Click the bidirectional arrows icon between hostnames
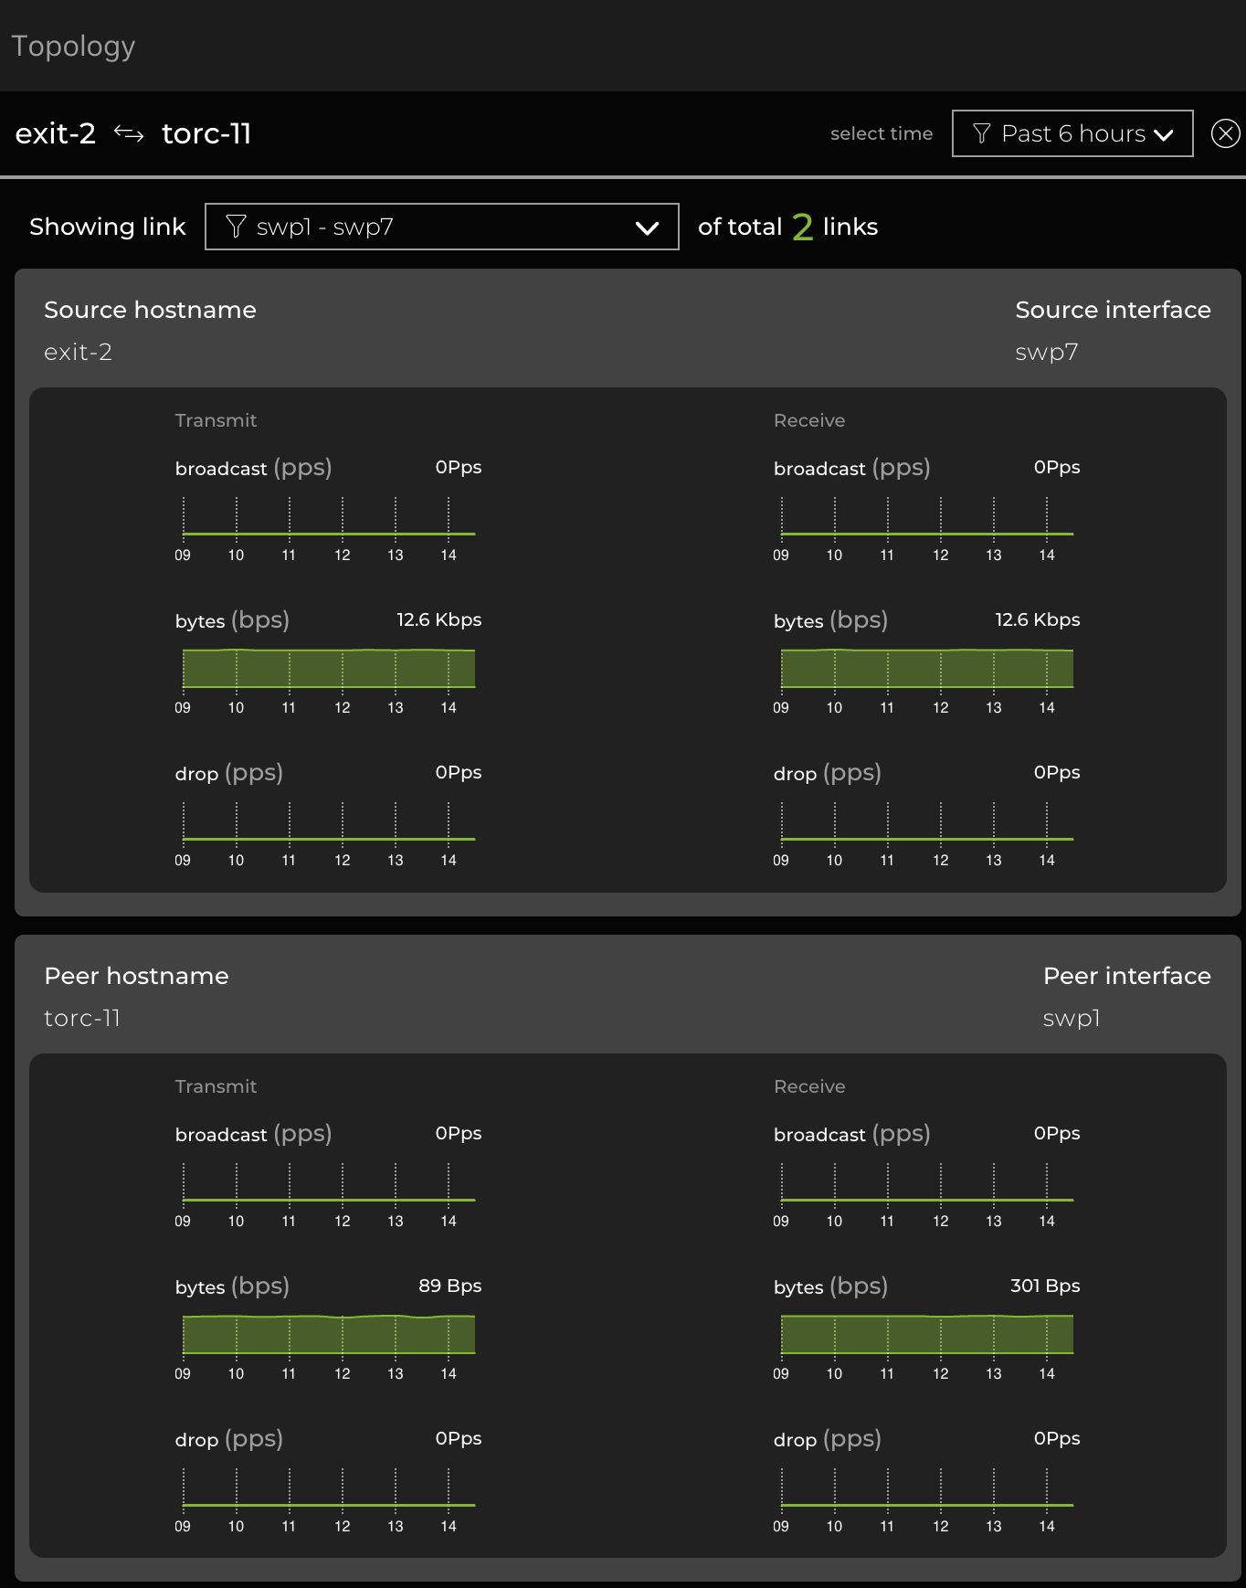1246x1588 pixels. pos(129,134)
